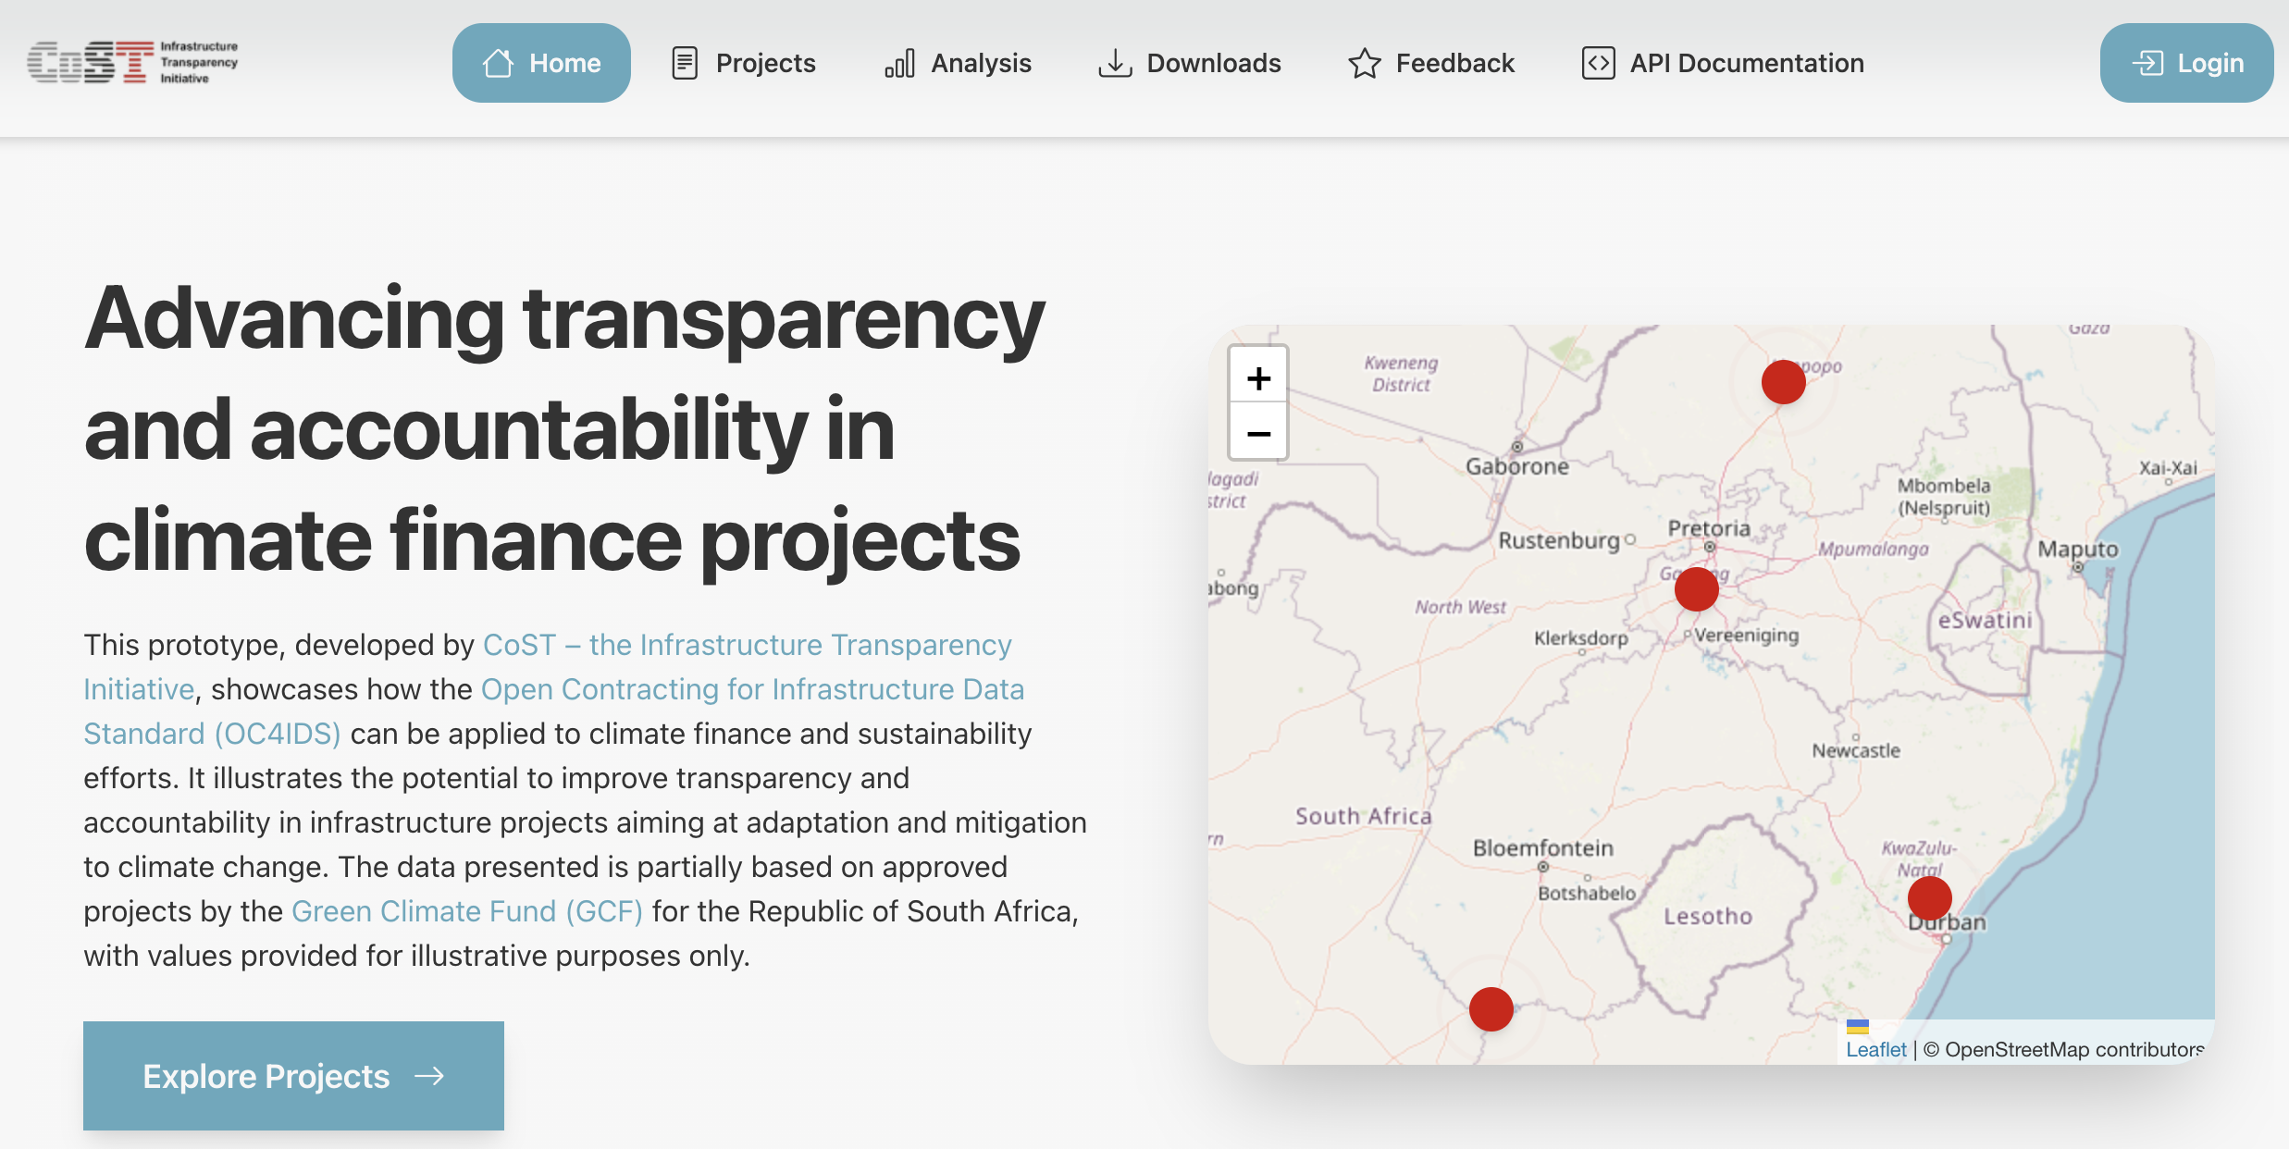Click the South Africa label on the map
Screen dimensions: 2289x1149
point(1363,816)
